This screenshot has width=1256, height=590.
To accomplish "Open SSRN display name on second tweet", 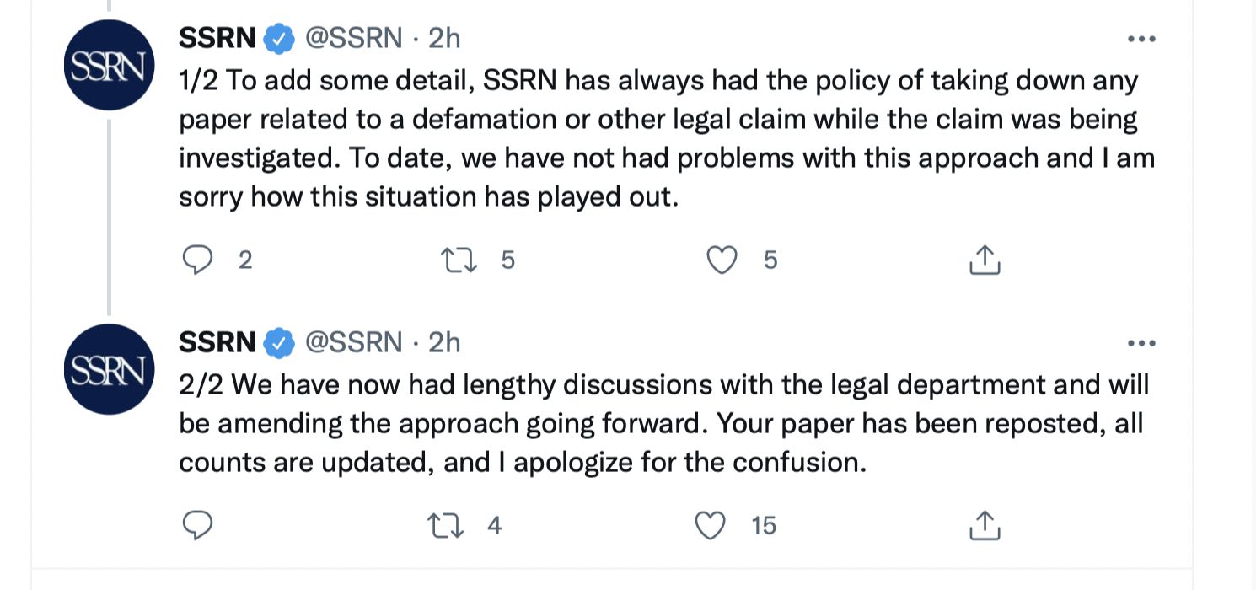I will coord(217,342).
